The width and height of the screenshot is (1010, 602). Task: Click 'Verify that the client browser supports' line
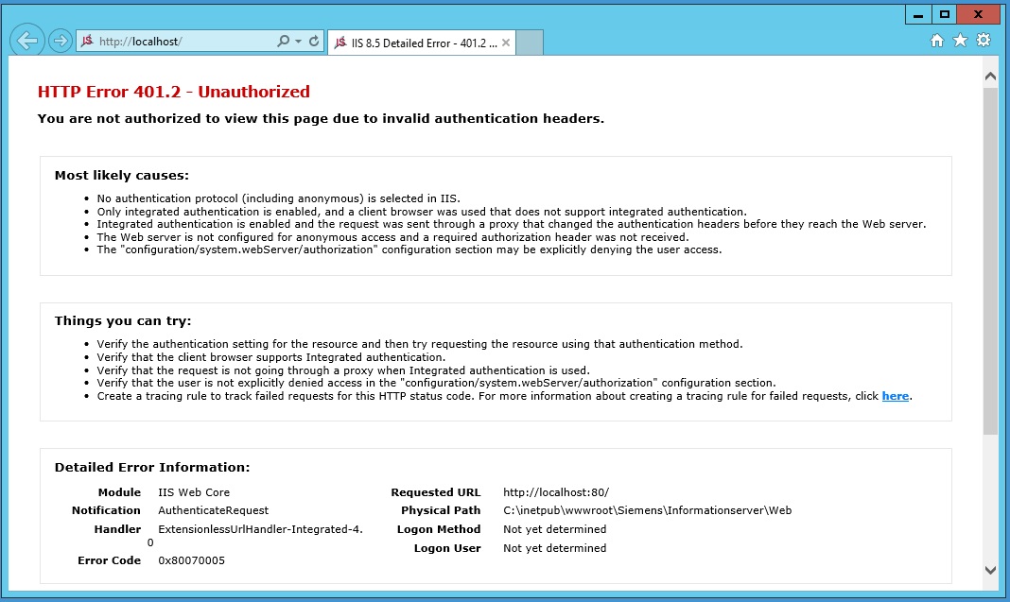tap(271, 357)
